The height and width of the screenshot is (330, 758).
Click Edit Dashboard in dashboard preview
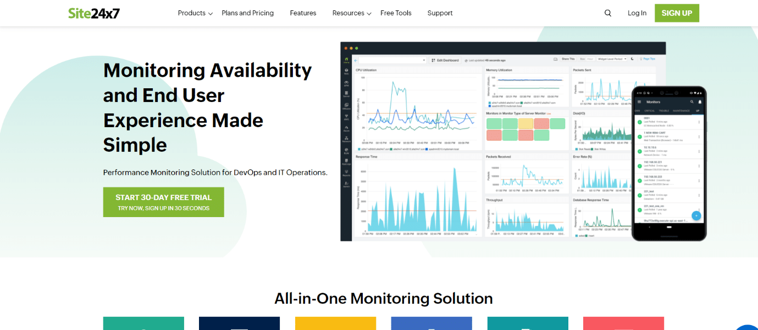tap(445, 60)
